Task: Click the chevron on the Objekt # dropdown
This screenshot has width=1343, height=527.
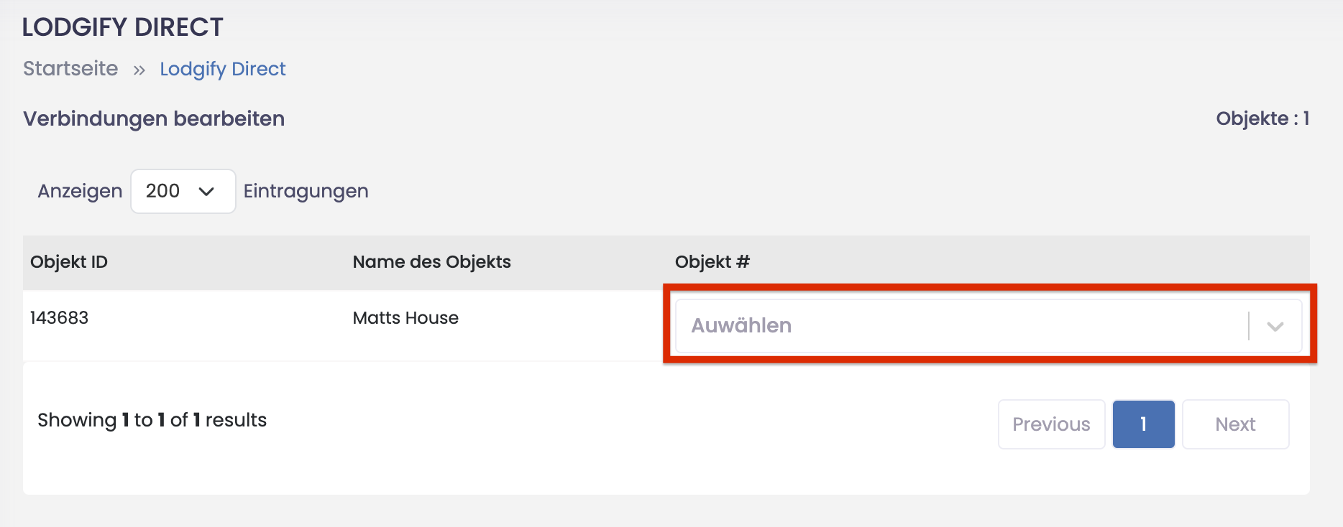Action: pyautogui.click(x=1275, y=326)
